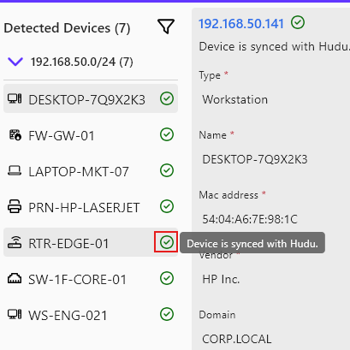Open the filter for Detected Devices

[x=166, y=27]
